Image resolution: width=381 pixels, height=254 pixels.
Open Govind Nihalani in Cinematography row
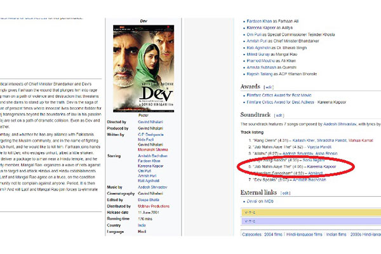tap(150, 194)
